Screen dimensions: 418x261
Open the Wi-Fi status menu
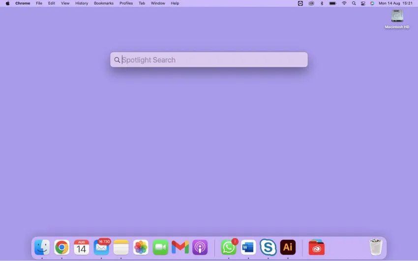(x=344, y=3)
